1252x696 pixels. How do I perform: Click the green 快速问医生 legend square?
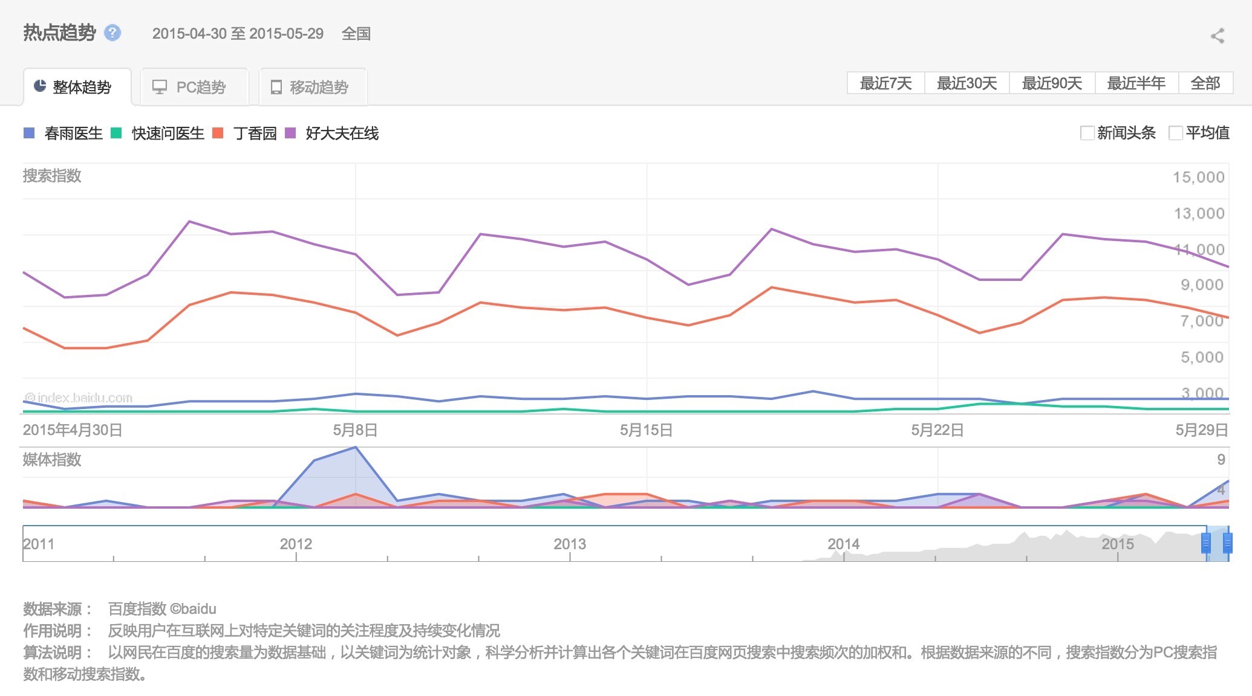pyautogui.click(x=116, y=133)
